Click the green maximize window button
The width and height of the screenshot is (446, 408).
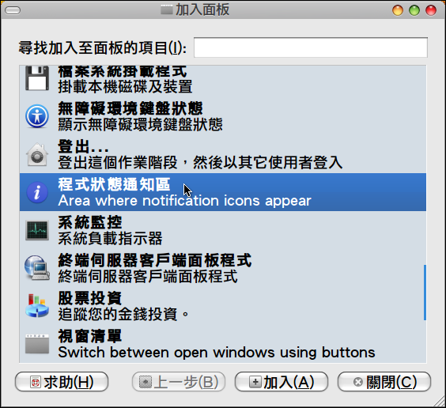(414, 10)
